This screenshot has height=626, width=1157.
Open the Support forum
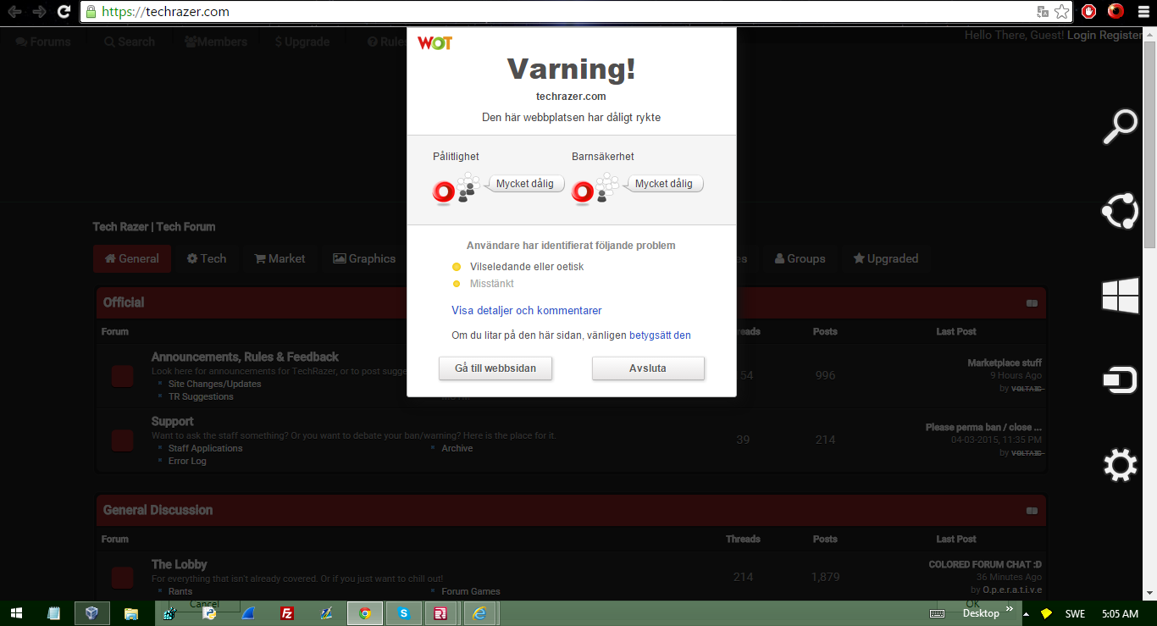[173, 421]
